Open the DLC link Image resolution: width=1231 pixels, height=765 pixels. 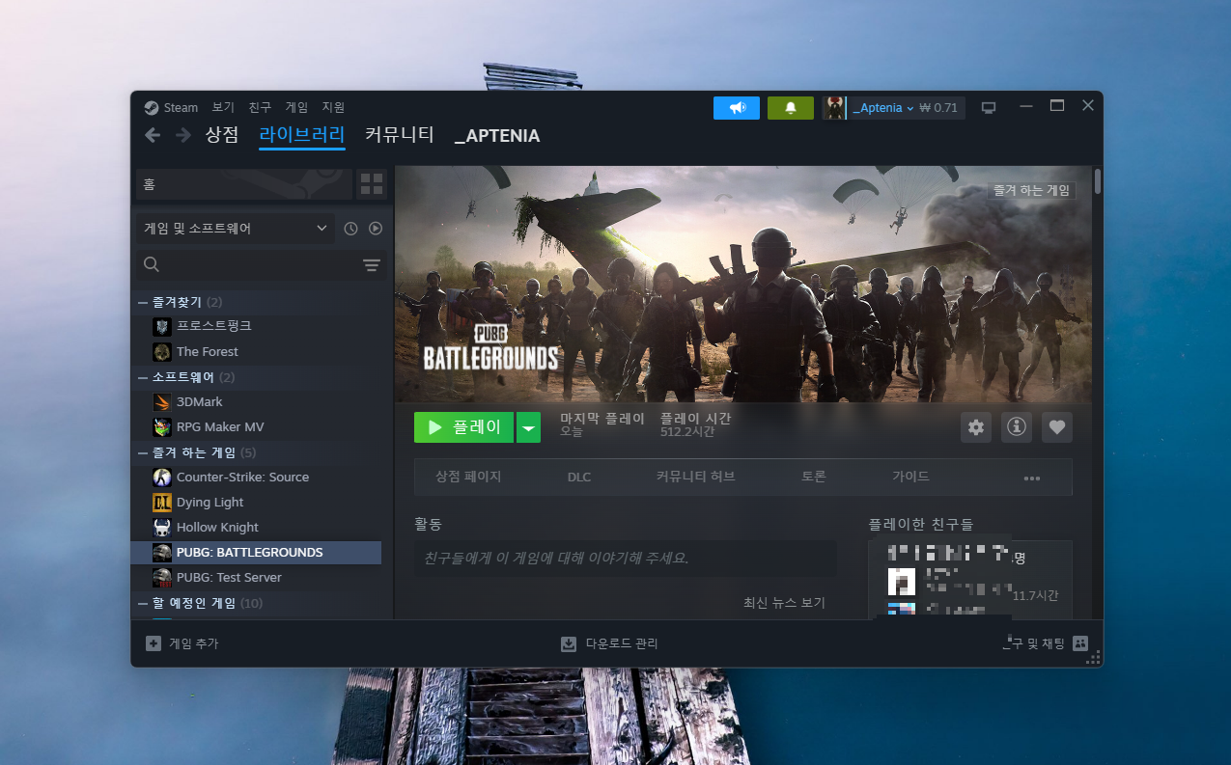(x=579, y=477)
